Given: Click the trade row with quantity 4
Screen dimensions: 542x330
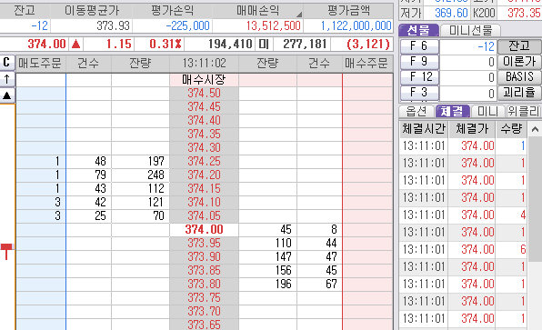Looking at the screenshot, I should pyautogui.click(x=463, y=215).
